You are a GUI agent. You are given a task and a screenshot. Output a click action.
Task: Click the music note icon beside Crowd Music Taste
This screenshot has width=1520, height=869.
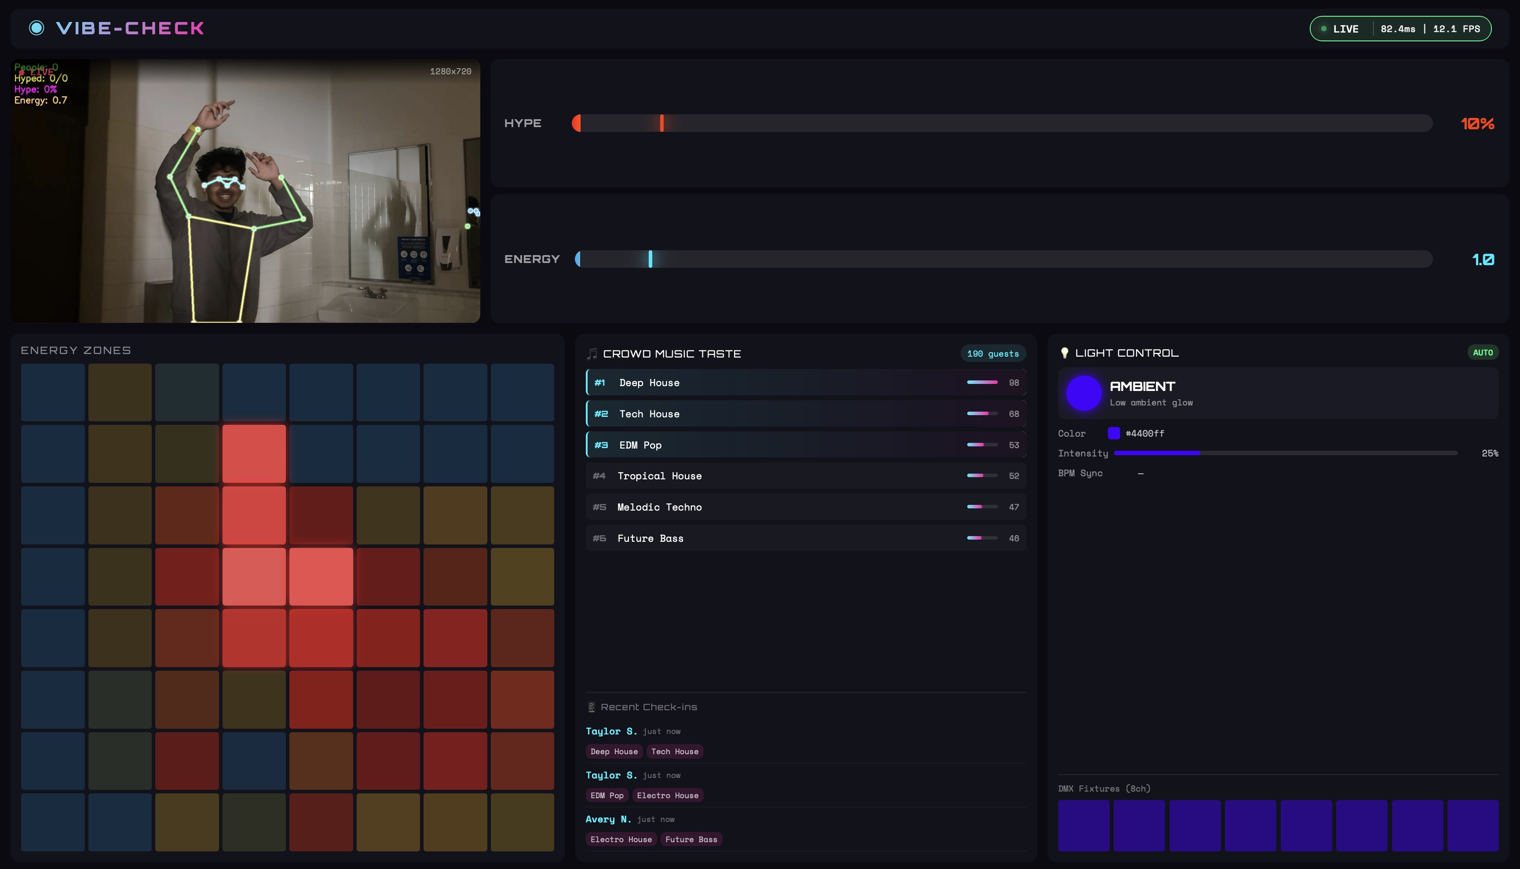coord(592,354)
